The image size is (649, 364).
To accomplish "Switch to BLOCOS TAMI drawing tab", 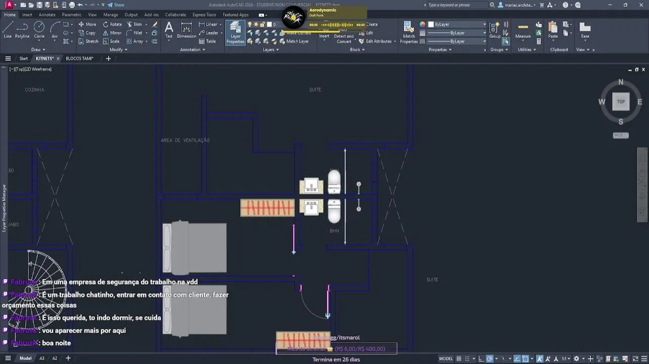I will coord(79,58).
